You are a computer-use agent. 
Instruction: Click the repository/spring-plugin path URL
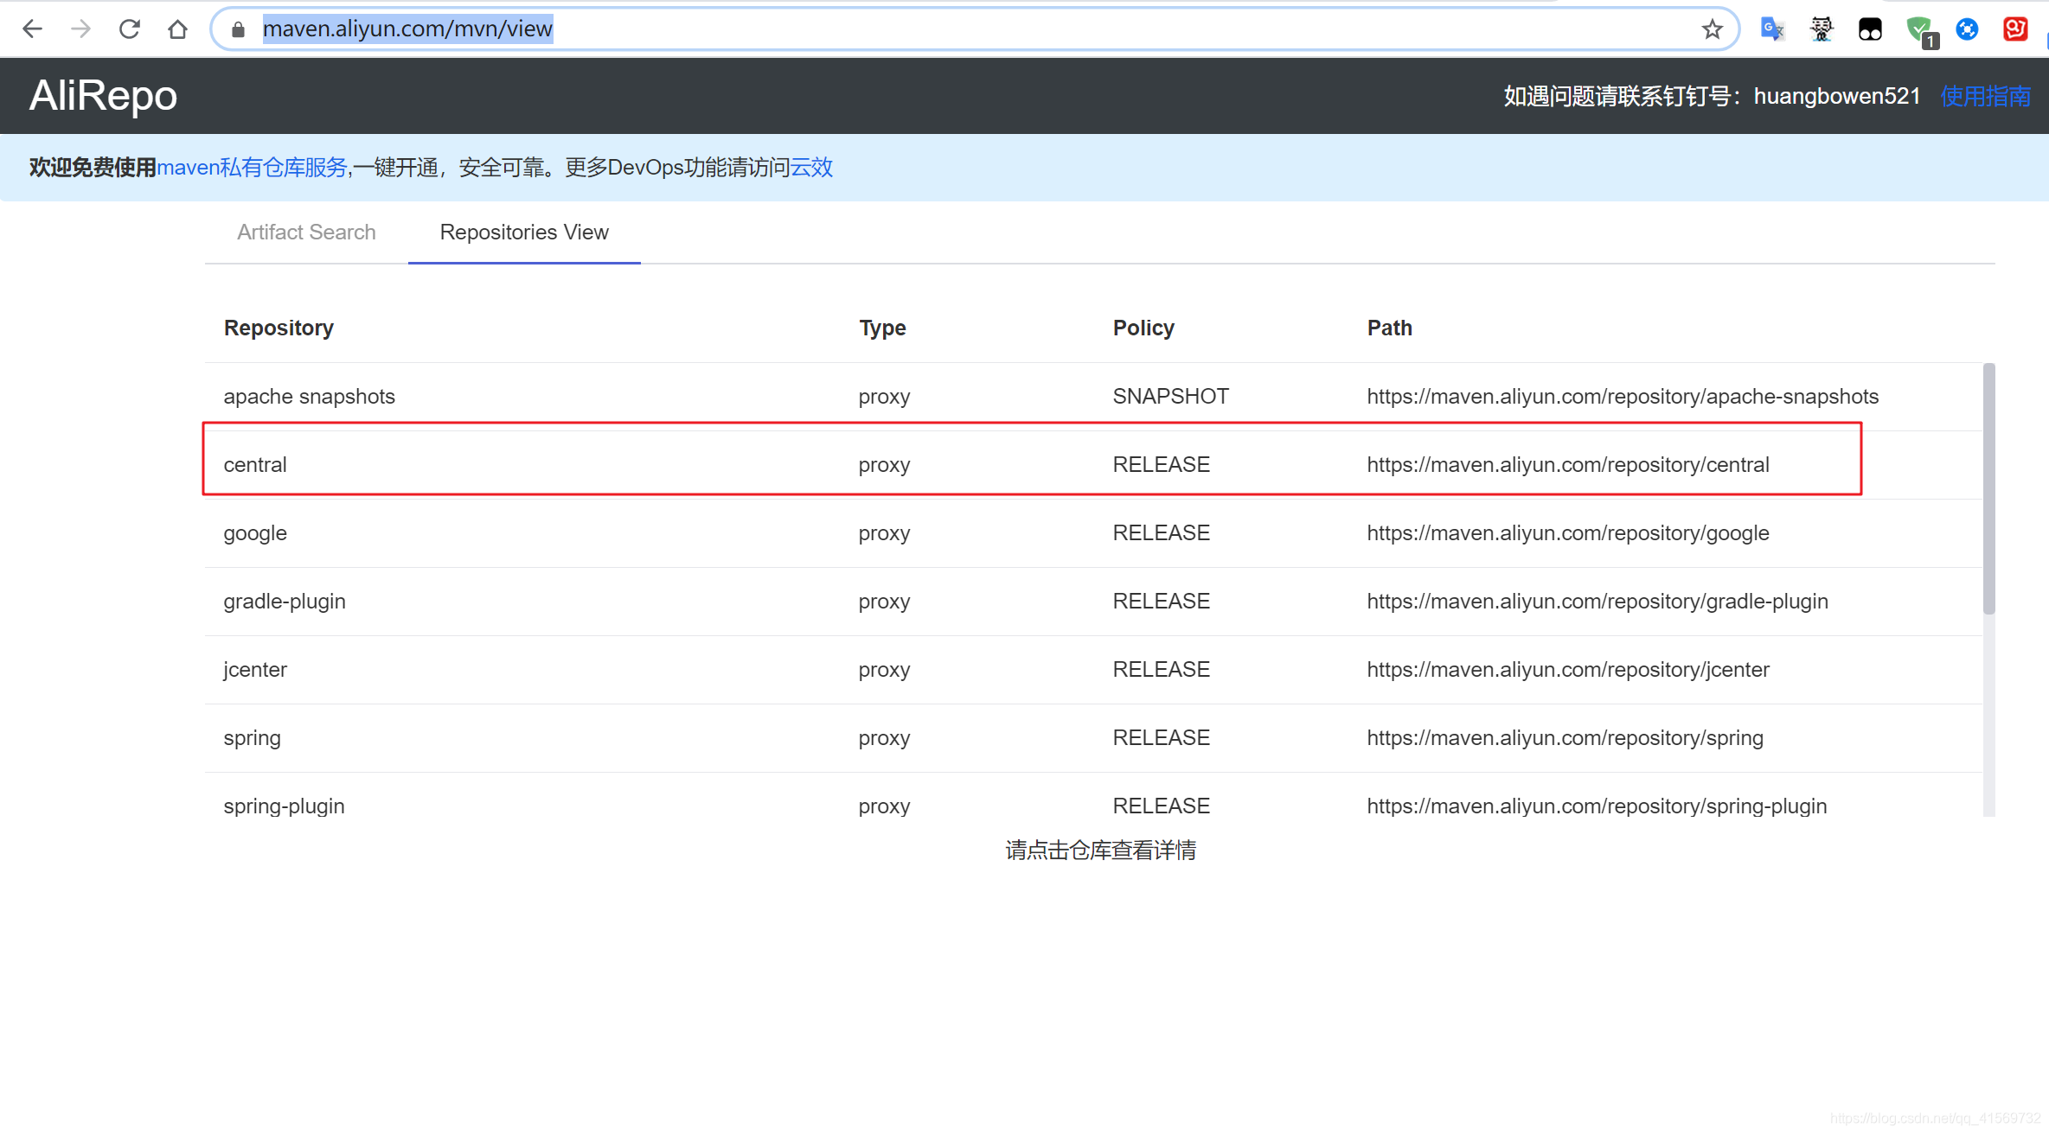coord(1597,806)
